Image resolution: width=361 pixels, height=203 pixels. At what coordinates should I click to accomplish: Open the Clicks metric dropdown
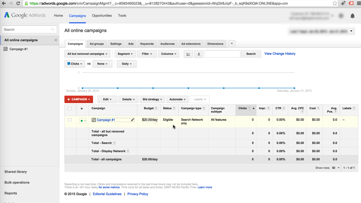tap(75, 64)
